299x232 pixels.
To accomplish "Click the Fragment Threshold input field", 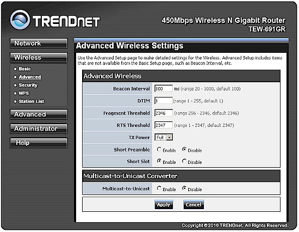I will [164, 113].
